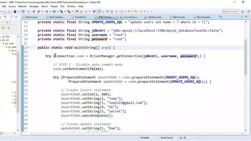Click the Search flashlight toolbar icon
The height and width of the screenshot is (141, 251).
tap(86, 11)
